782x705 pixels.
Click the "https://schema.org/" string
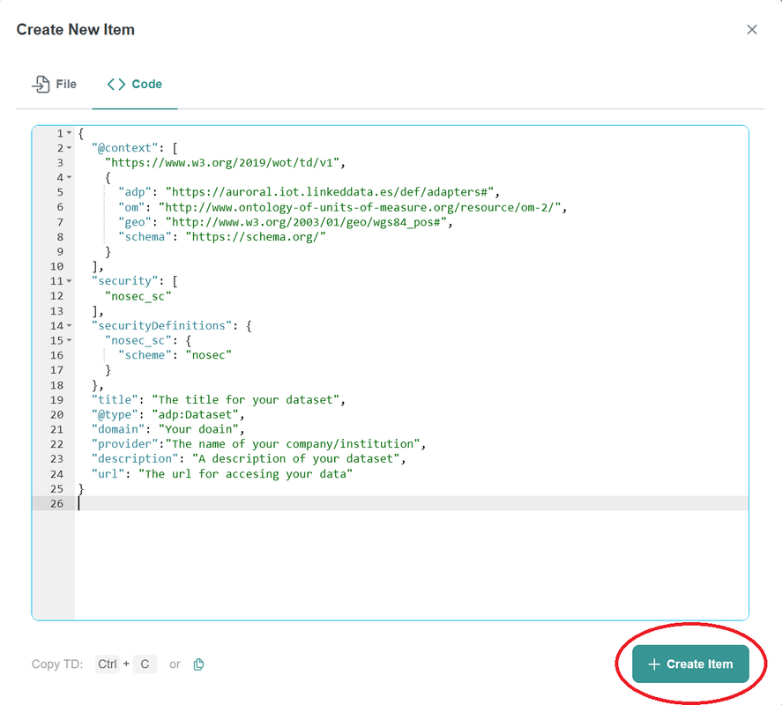pyautogui.click(x=256, y=237)
